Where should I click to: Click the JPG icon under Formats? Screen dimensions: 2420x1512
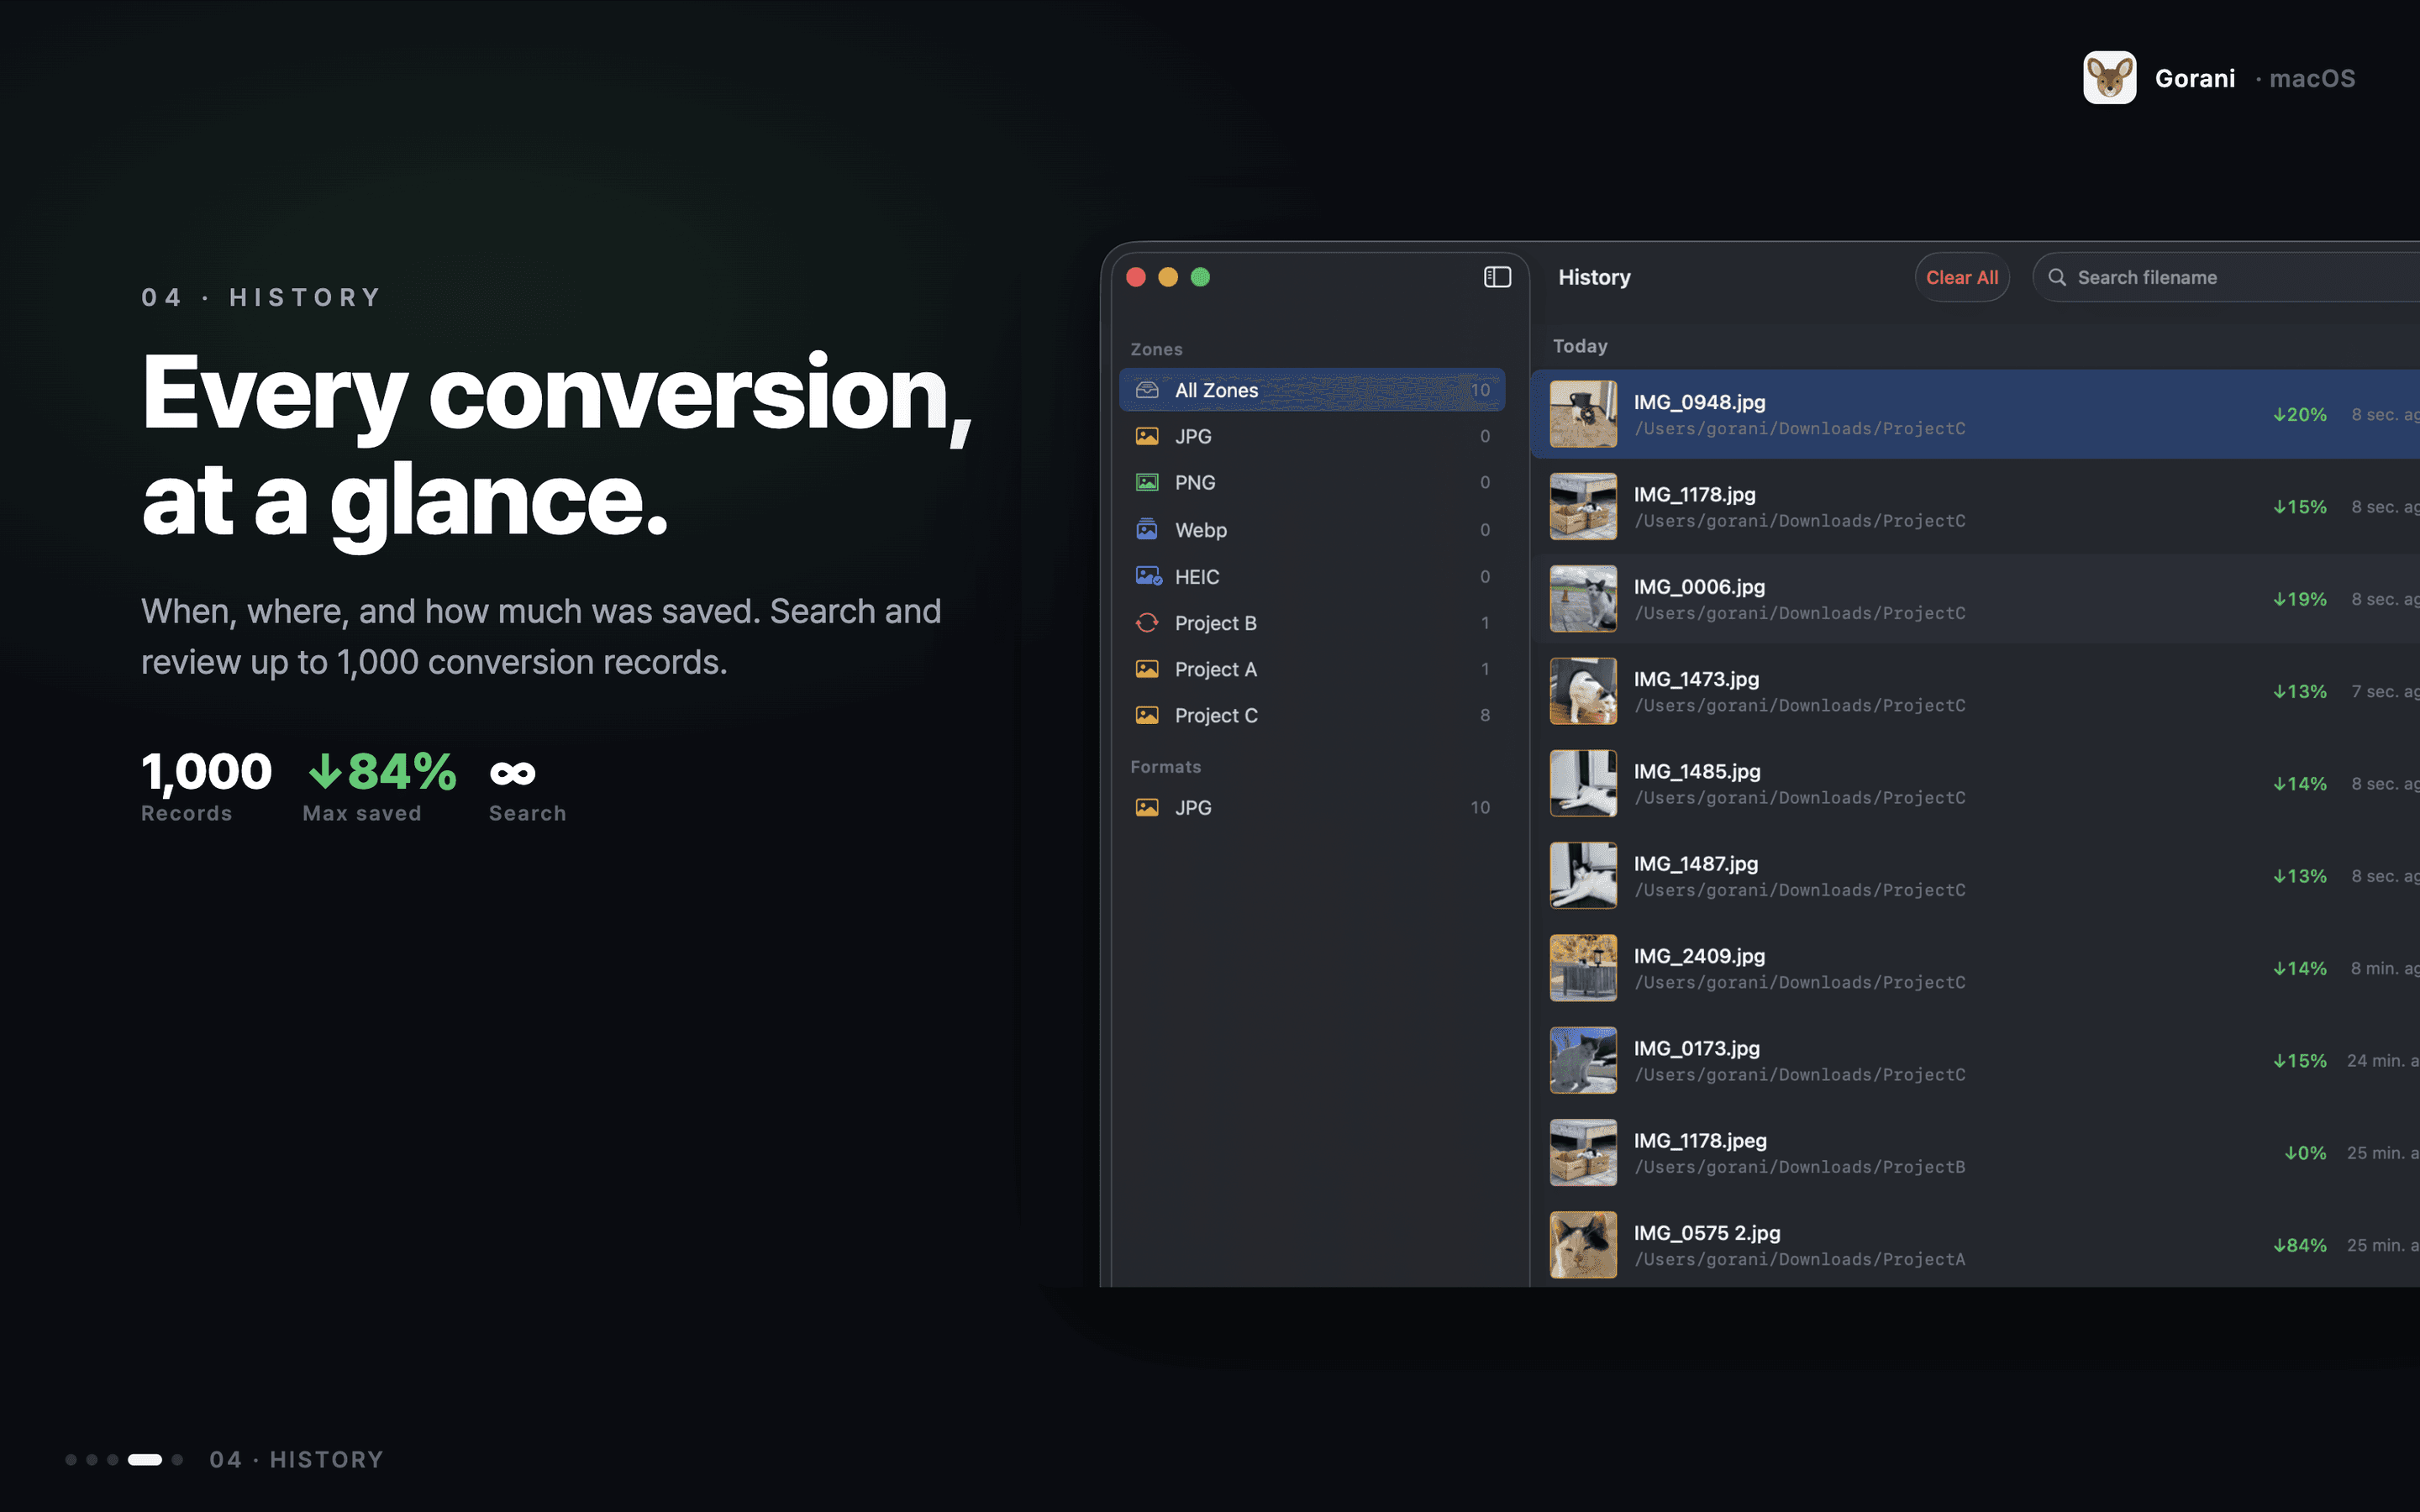click(1147, 807)
